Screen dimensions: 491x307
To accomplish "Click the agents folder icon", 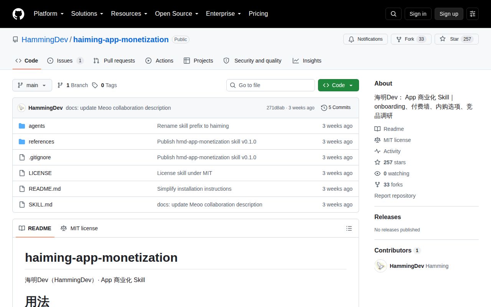I will [x=22, y=126].
